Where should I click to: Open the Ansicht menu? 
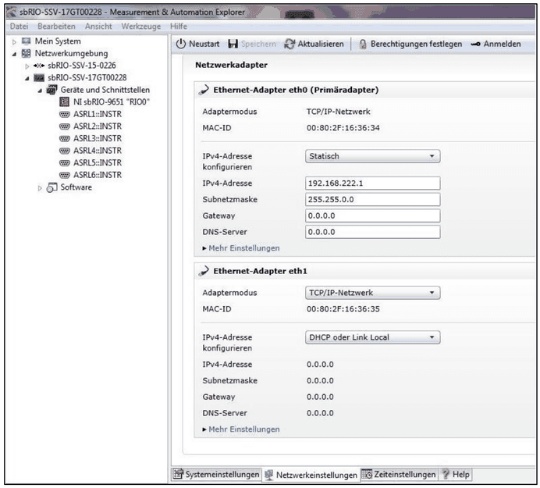click(98, 27)
